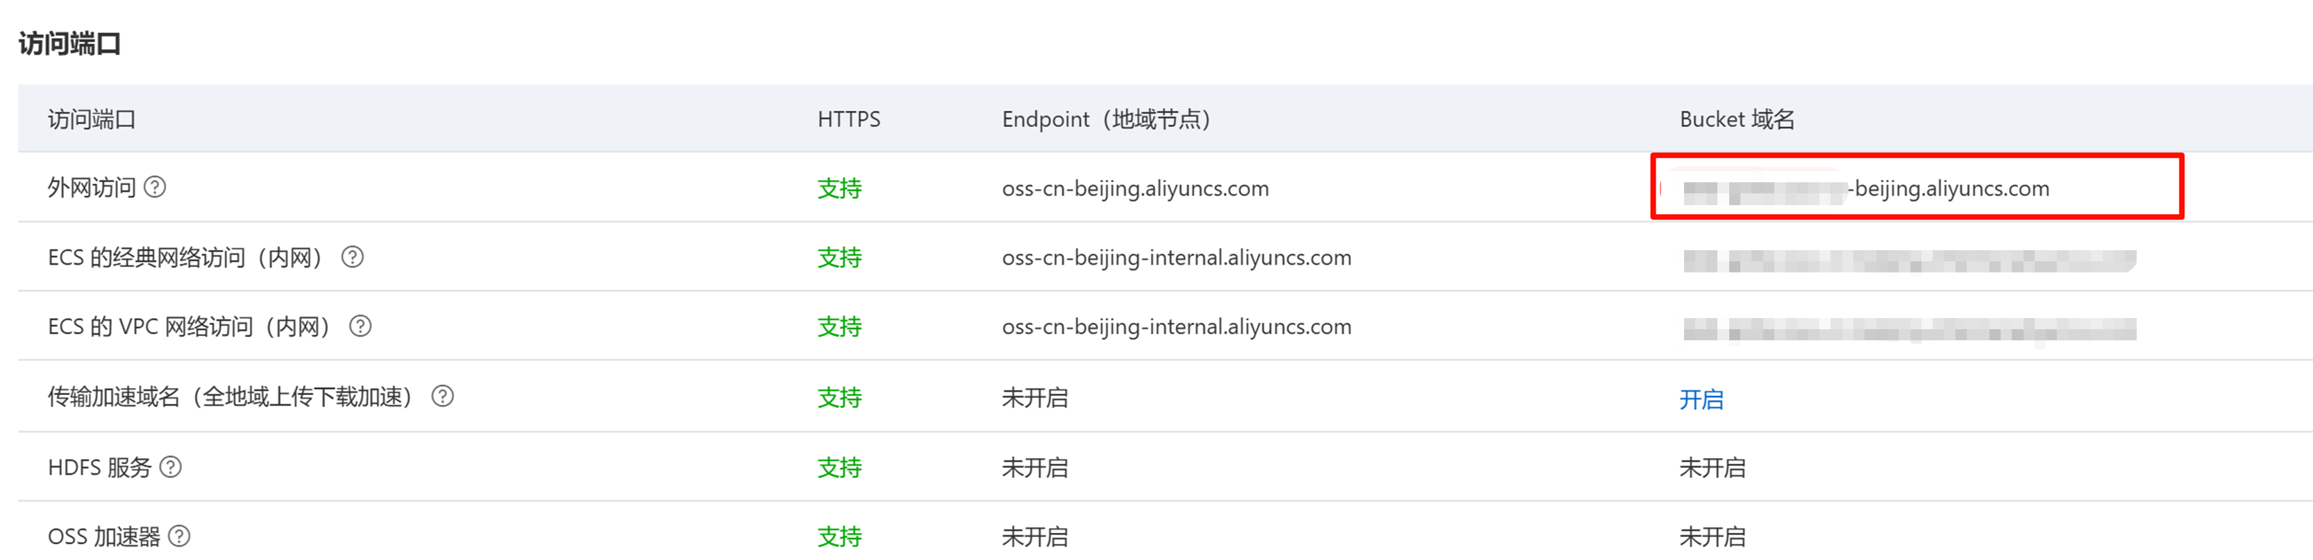Click the VPC network internal endpoint text
This screenshot has height=560, width=2313.
coord(1176,326)
